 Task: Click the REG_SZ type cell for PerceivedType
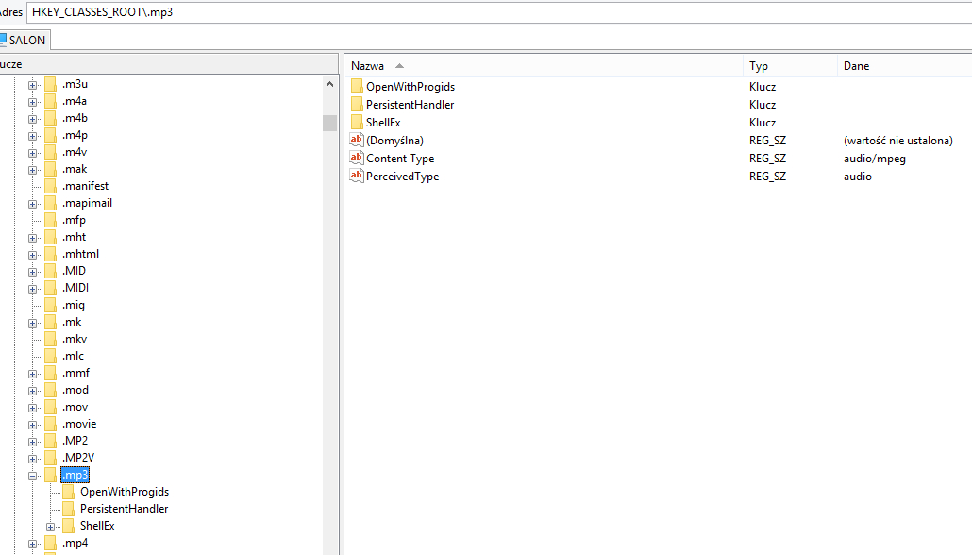pos(767,177)
